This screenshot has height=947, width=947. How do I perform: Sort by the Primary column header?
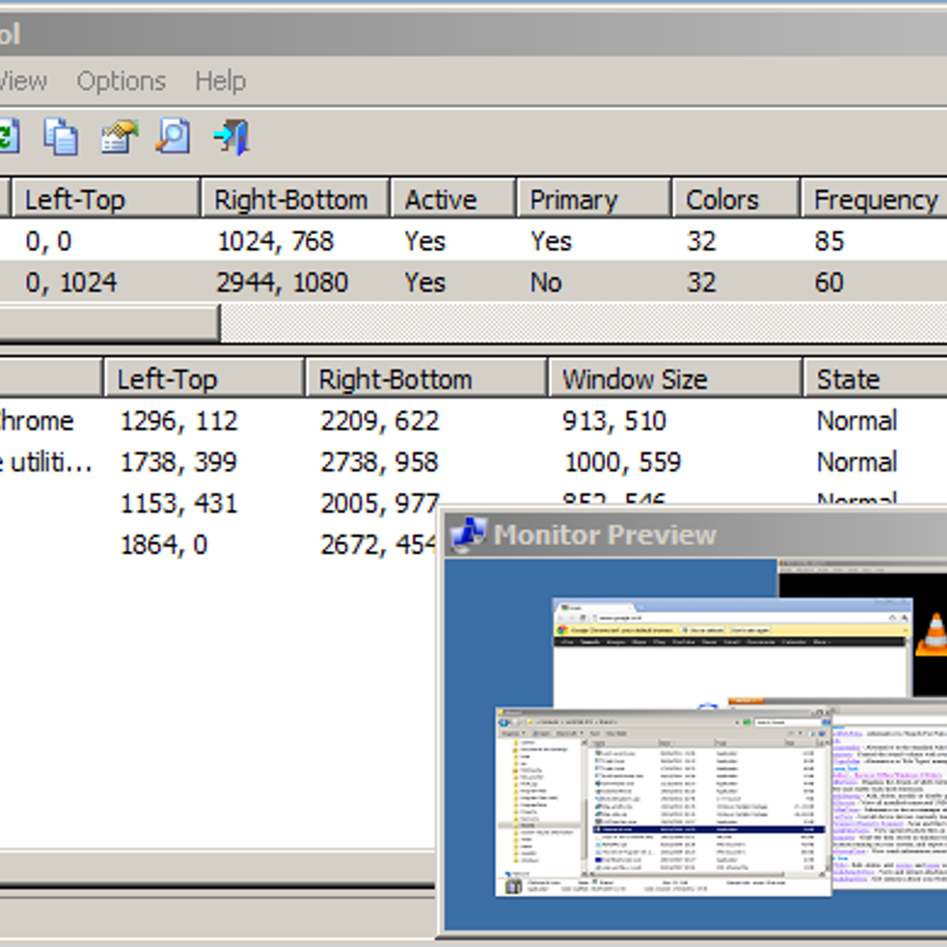(x=594, y=199)
